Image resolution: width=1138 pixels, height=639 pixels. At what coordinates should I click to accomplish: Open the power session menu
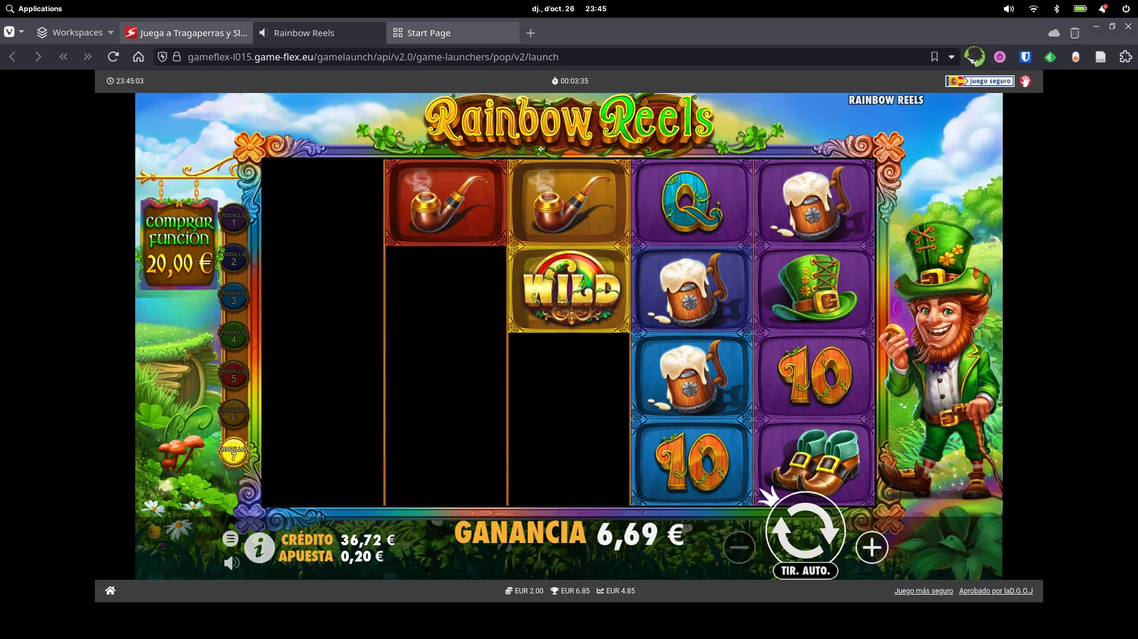tap(1126, 9)
